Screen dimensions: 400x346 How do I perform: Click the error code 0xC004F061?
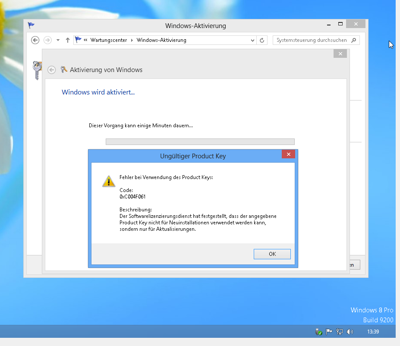coord(132,197)
